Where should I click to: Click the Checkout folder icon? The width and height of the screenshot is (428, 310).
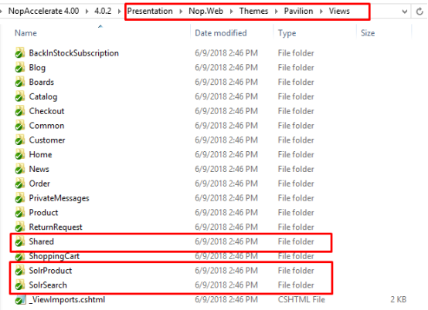pyautogui.click(x=19, y=111)
